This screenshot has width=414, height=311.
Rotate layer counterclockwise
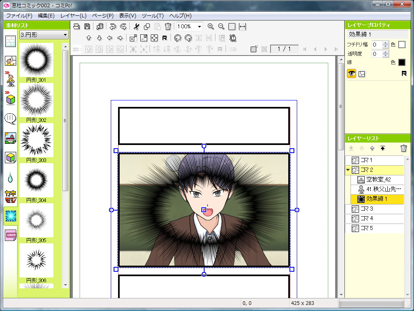[x=178, y=38]
